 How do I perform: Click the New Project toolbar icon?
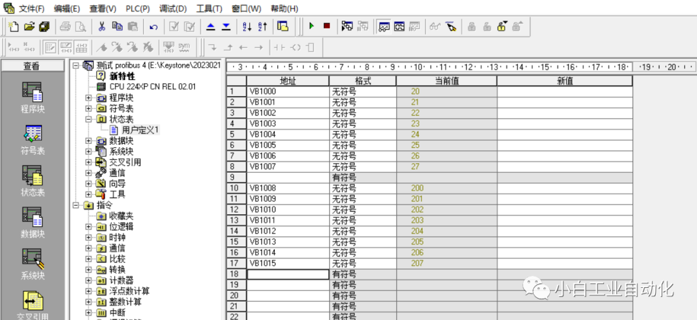(14, 26)
